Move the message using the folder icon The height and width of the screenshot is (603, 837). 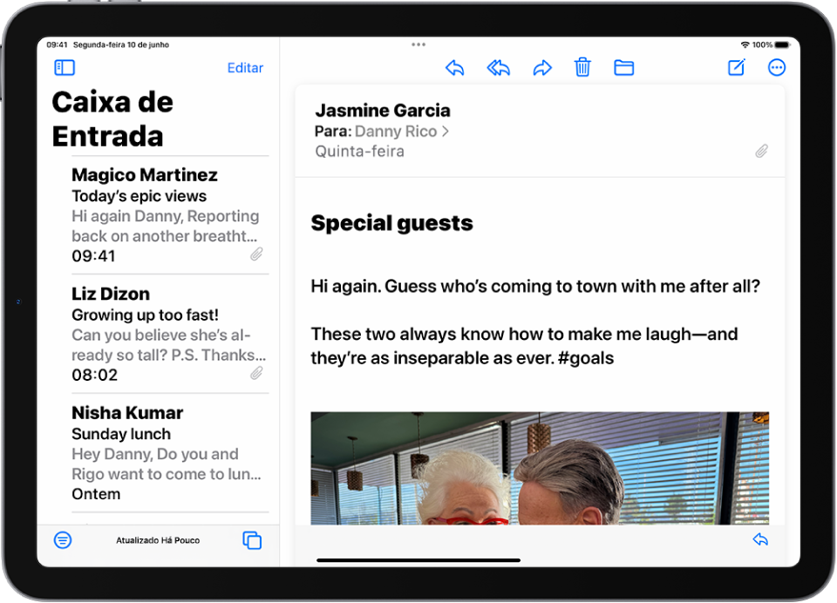coord(624,68)
